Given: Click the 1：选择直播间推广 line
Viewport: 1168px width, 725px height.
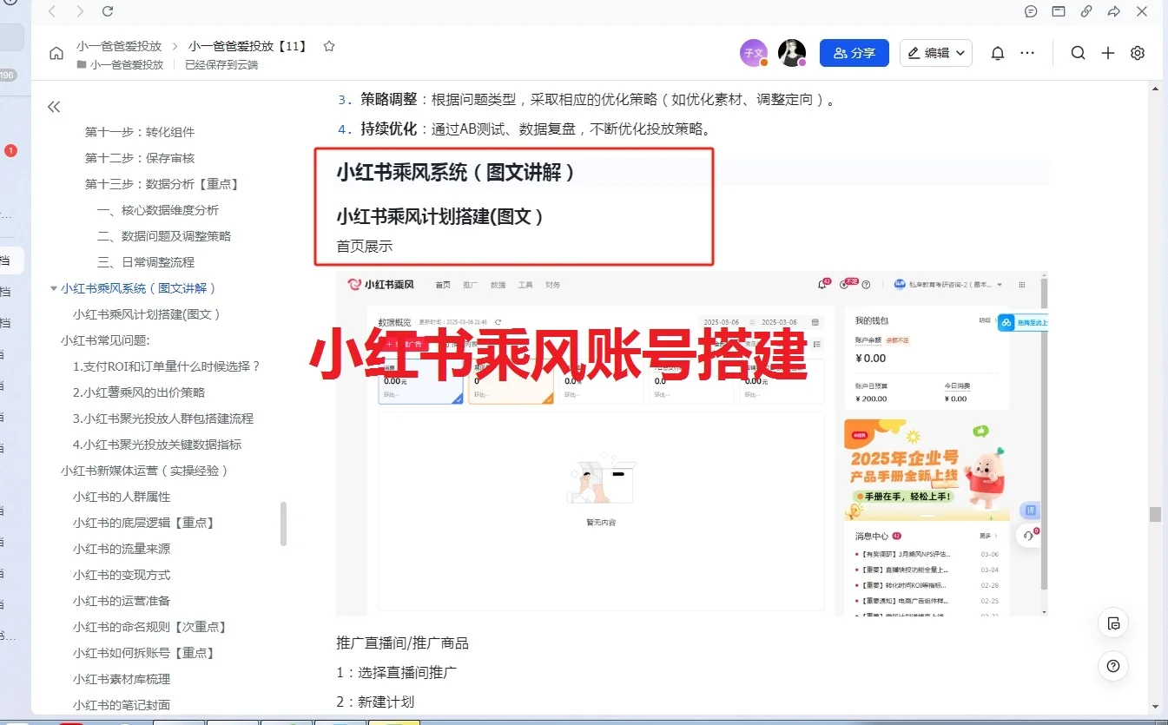Looking at the screenshot, I should tap(397, 672).
